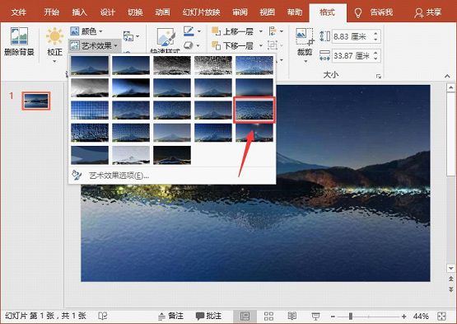Switch to the Animations (动画) tab
This screenshot has width=457, height=324.
[x=162, y=12]
